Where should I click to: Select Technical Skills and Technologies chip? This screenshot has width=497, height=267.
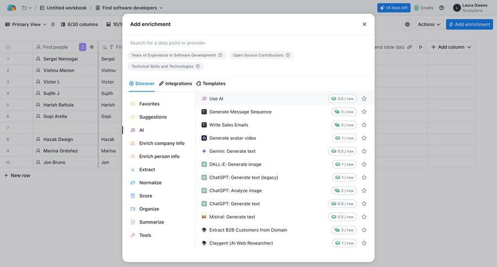166,66
